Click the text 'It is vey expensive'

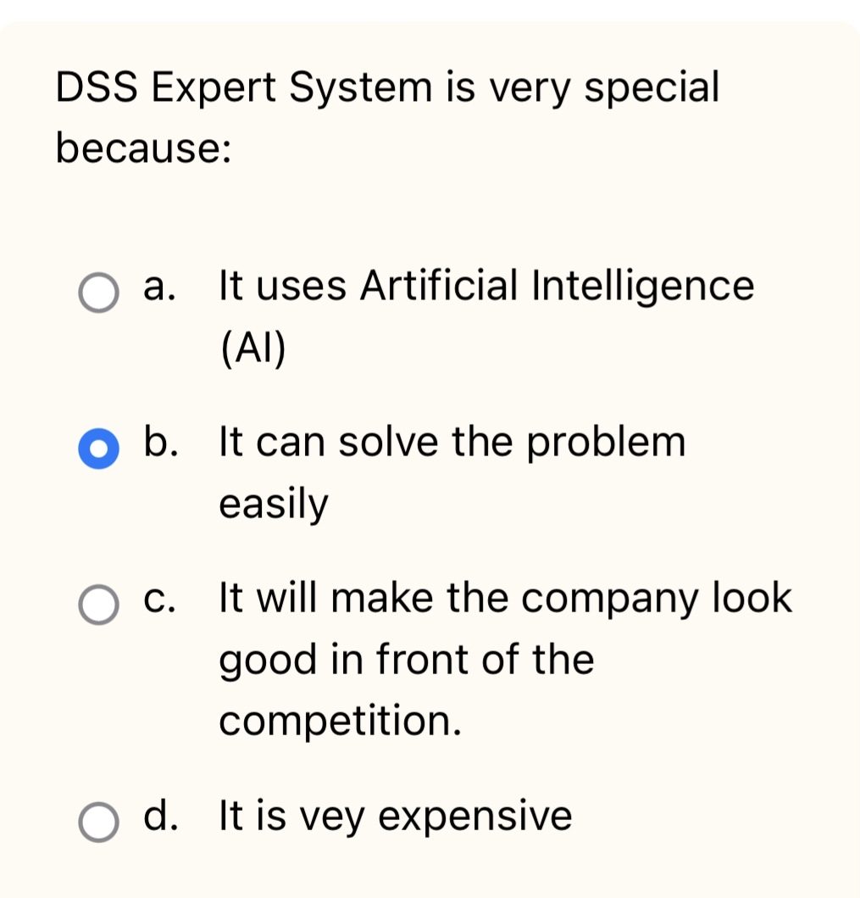point(396,817)
